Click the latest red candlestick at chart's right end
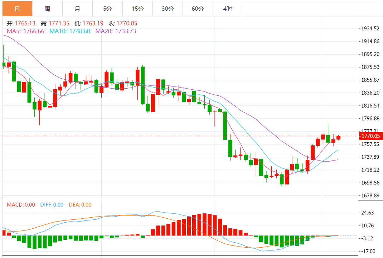This screenshot has width=383, height=258. point(338,138)
